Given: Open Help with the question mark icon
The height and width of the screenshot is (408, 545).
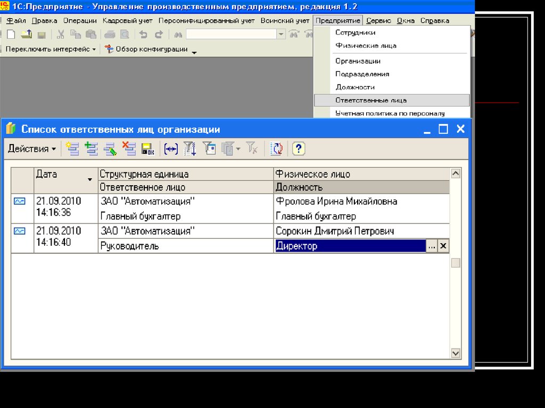Looking at the screenshot, I should [x=299, y=149].
